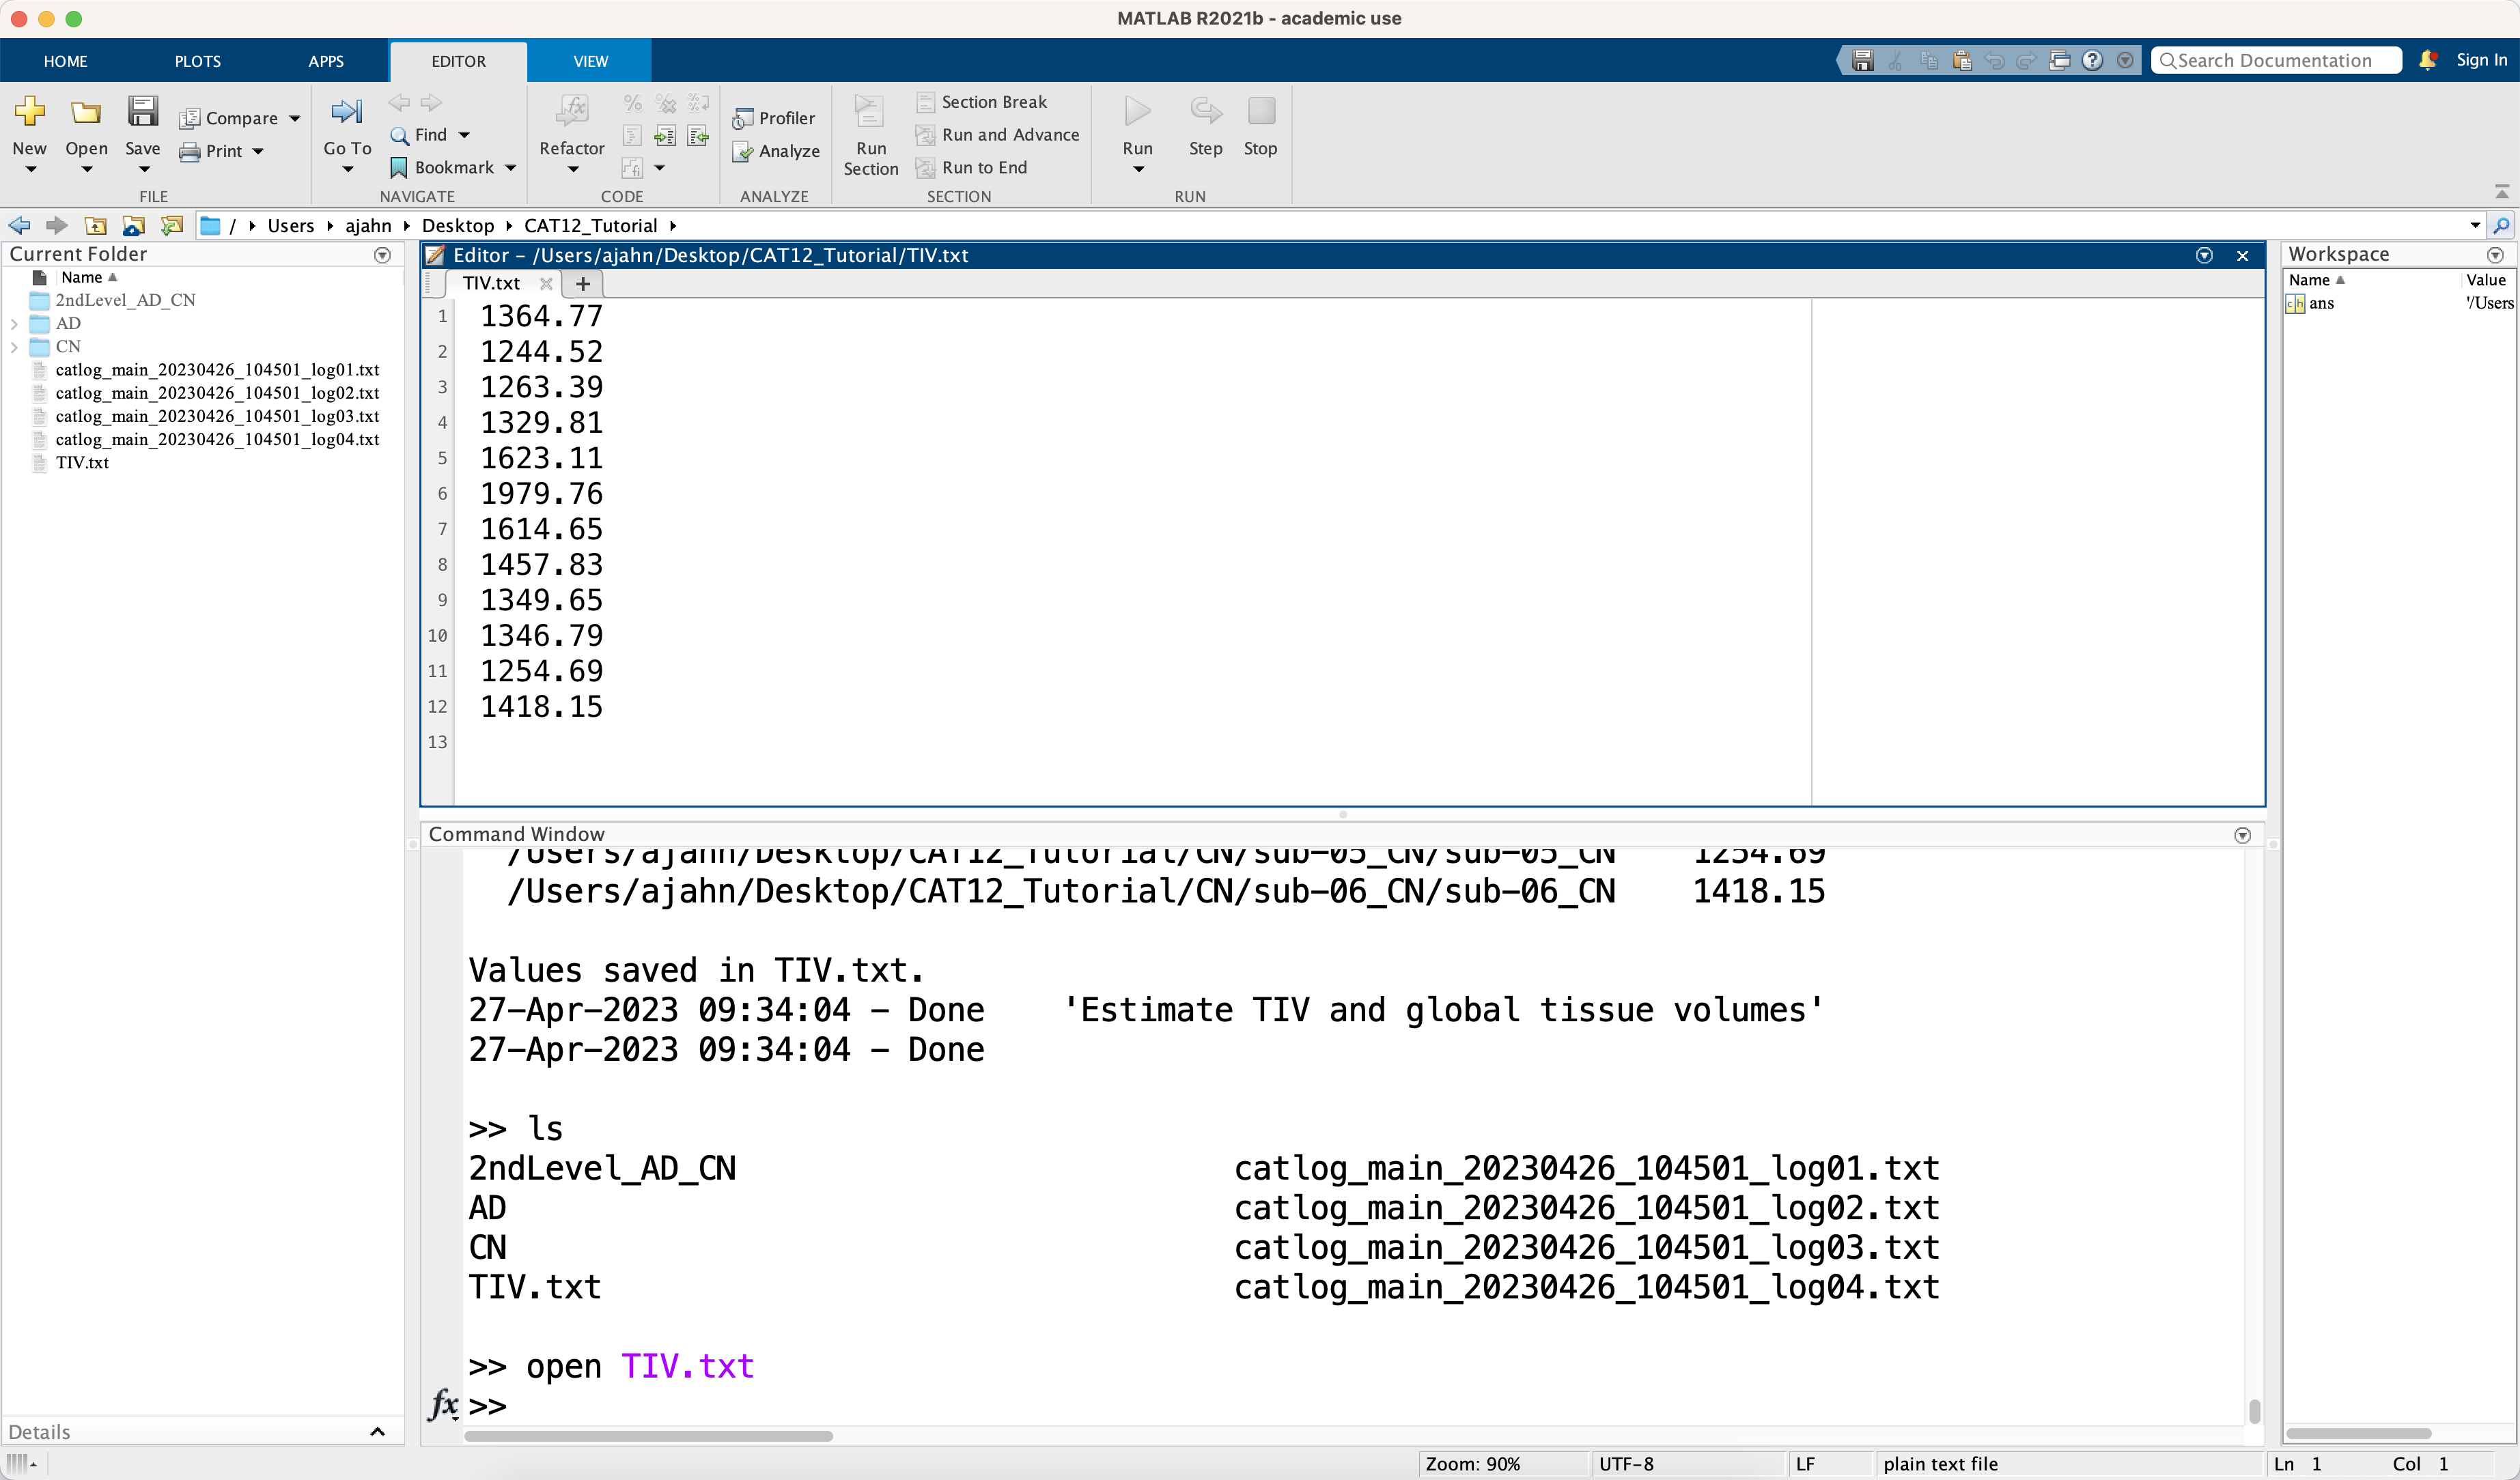Image resolution: width=2520 pixels, height=1480 pixels.
Task: Click the Step icon
Action: coord(1205,111)
